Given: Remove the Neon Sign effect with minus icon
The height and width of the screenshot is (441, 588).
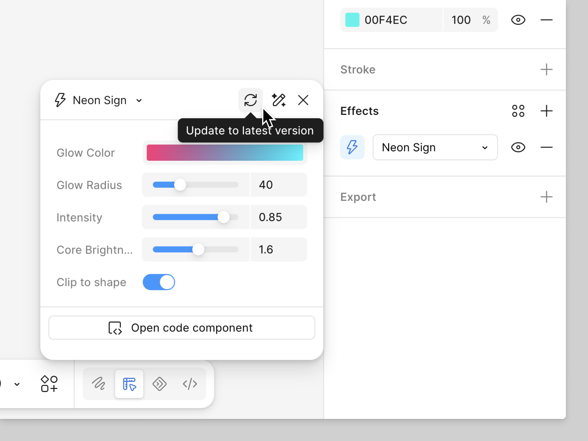Looking at the screenshot, I should coord(546,147).
